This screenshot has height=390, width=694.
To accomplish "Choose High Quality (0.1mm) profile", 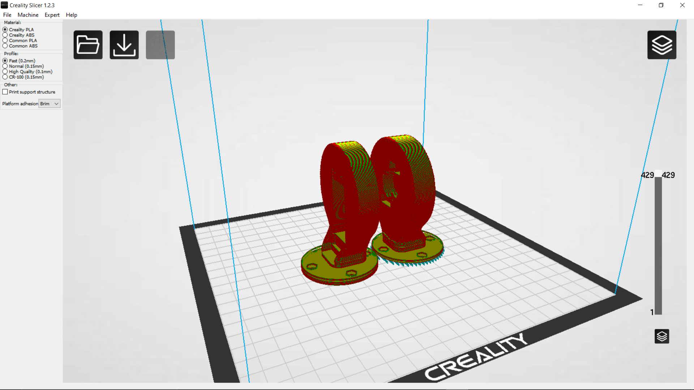I will pyautogui.click(x=5, y=71).
